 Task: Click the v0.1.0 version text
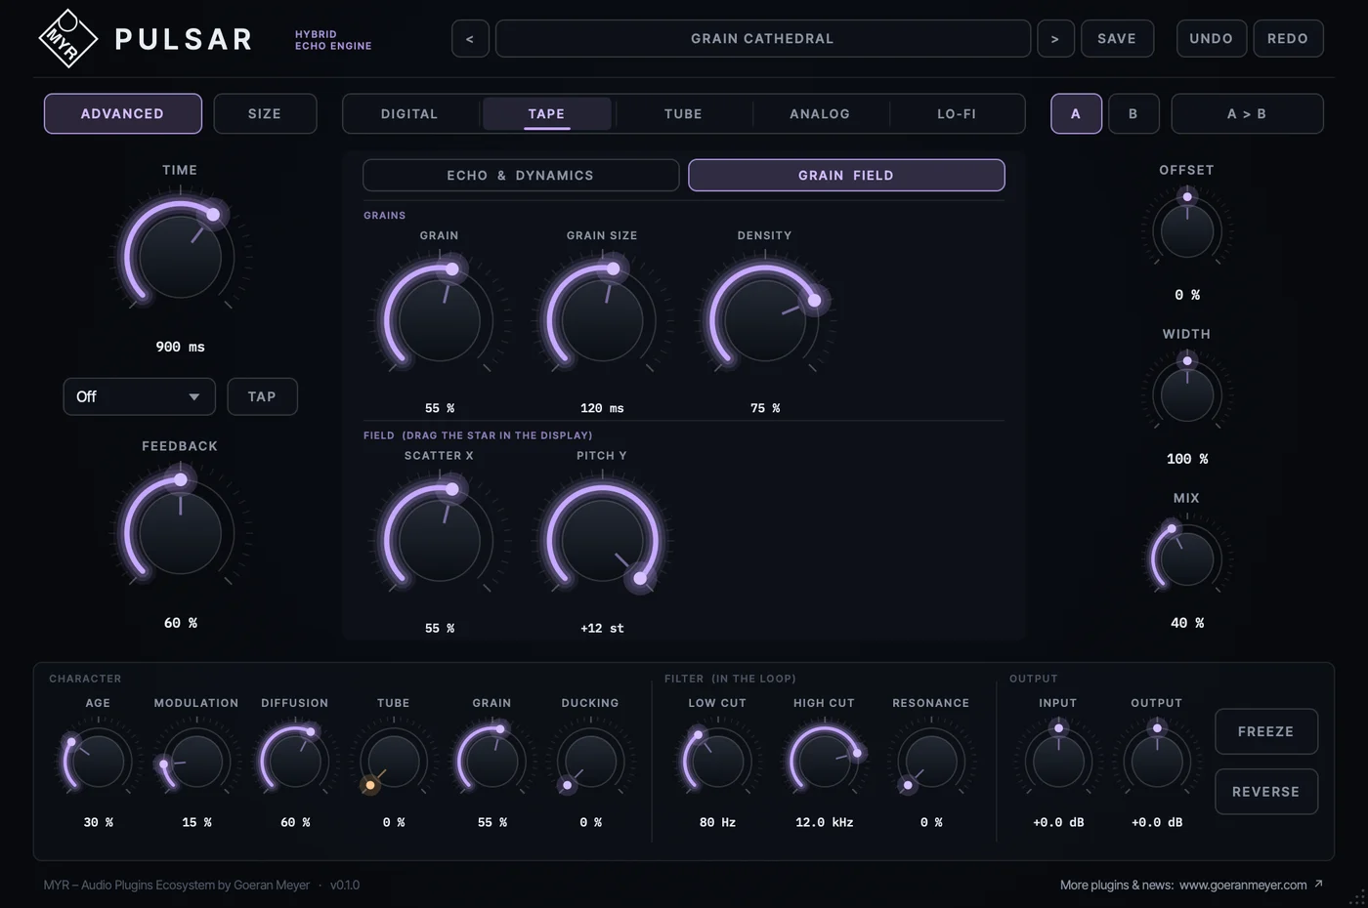[x=345, y=885]
